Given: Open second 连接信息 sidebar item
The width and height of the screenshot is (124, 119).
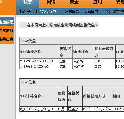Looking at the screenshot, I should [7, 30].
